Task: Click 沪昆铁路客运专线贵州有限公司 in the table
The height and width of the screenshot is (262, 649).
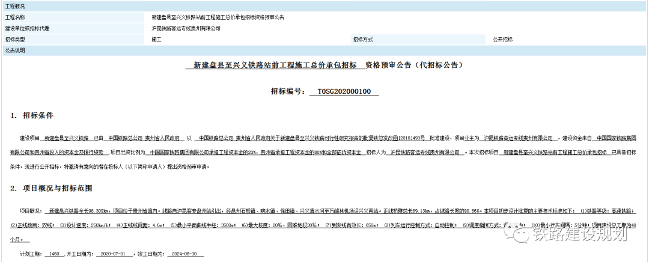Action: click(x=186, y=28)
